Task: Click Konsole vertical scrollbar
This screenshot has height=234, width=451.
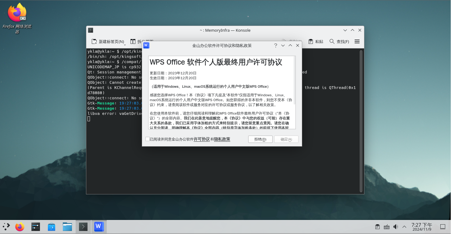Action: (x=361, y=121)
